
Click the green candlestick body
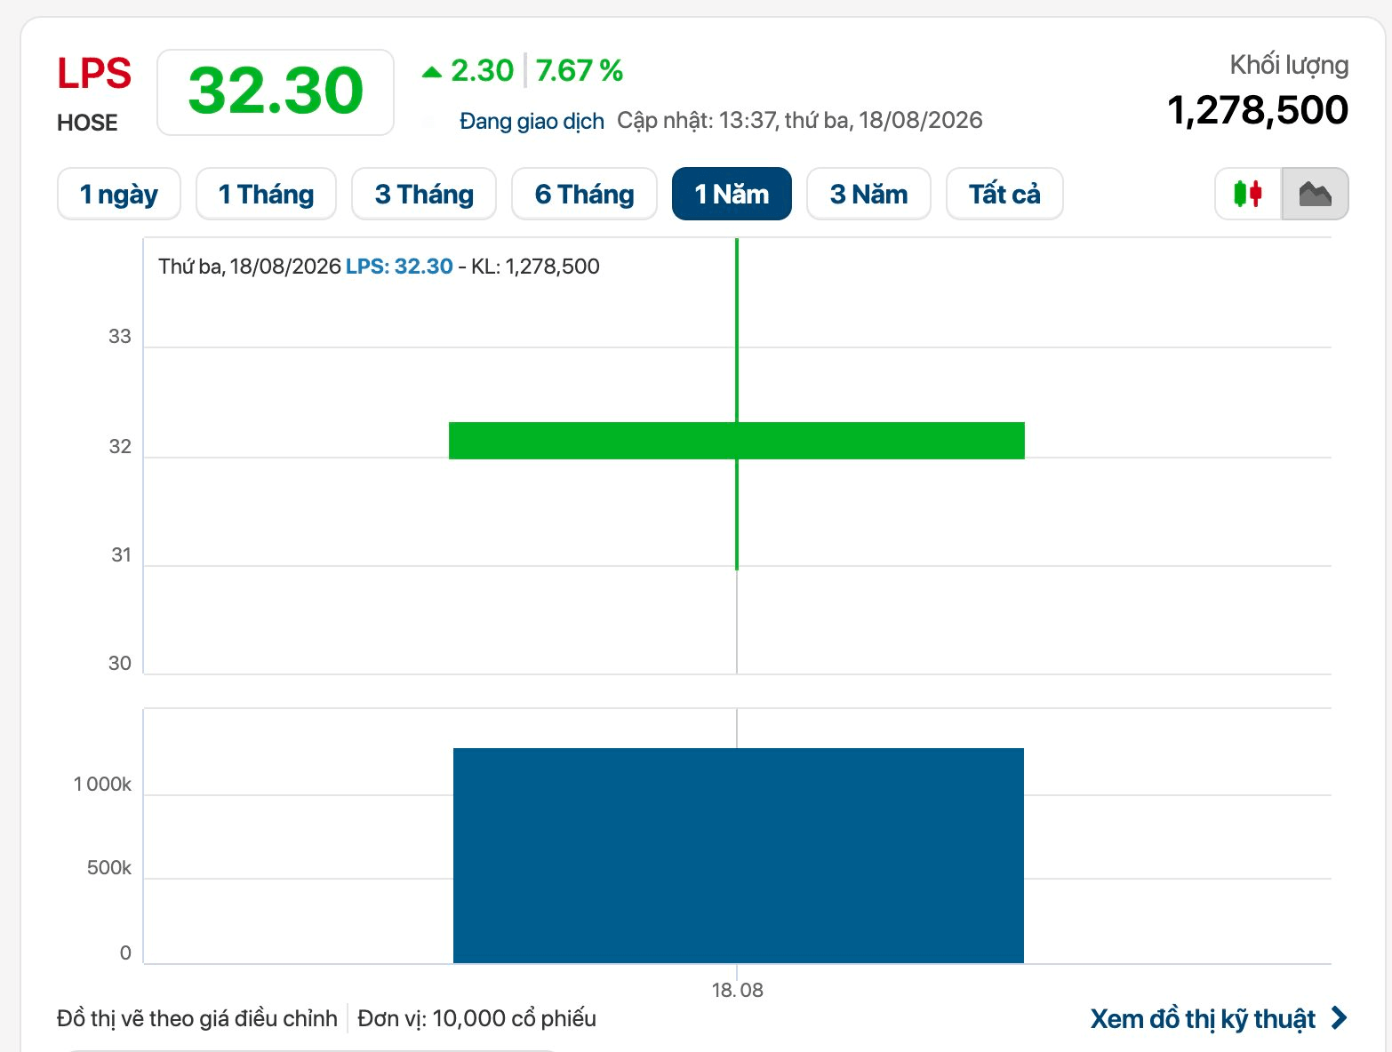coord(737,441)
